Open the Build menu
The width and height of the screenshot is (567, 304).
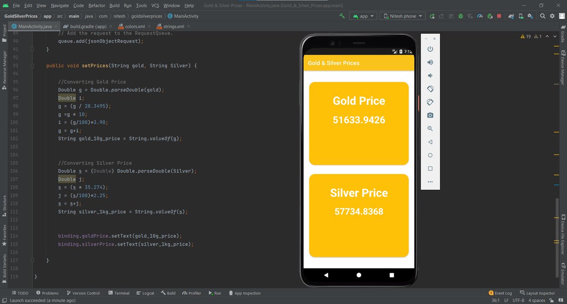pyautogui.click(x=114, y=5)
